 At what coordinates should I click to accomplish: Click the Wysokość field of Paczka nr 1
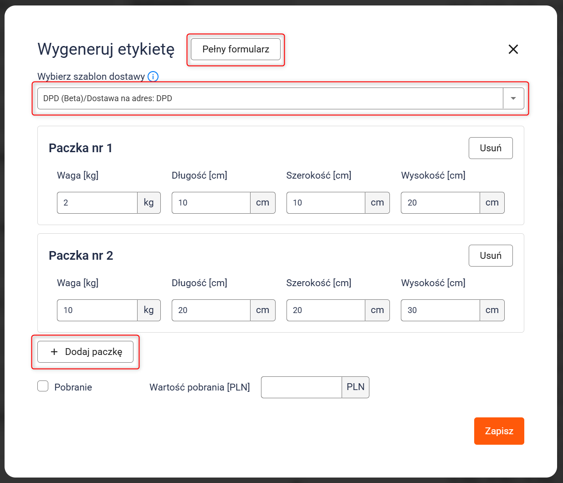[440, 203]
